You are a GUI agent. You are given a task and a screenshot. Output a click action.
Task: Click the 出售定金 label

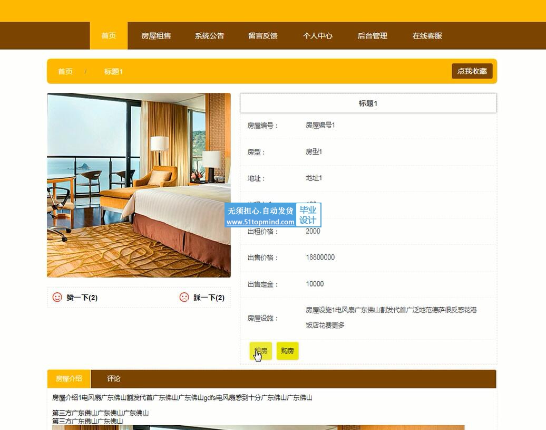263,284
